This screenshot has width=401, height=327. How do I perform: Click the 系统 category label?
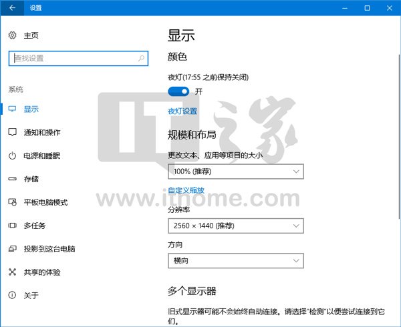tap(15, 89)
